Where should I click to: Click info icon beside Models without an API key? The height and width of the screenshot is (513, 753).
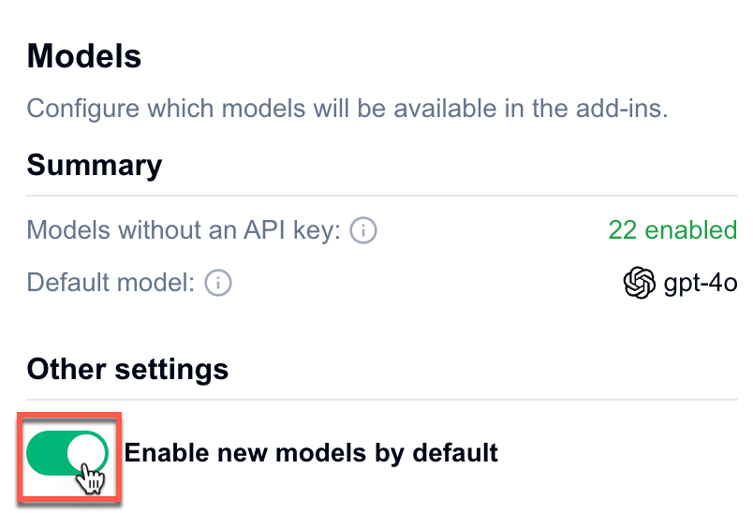click(x=363, y=230)
